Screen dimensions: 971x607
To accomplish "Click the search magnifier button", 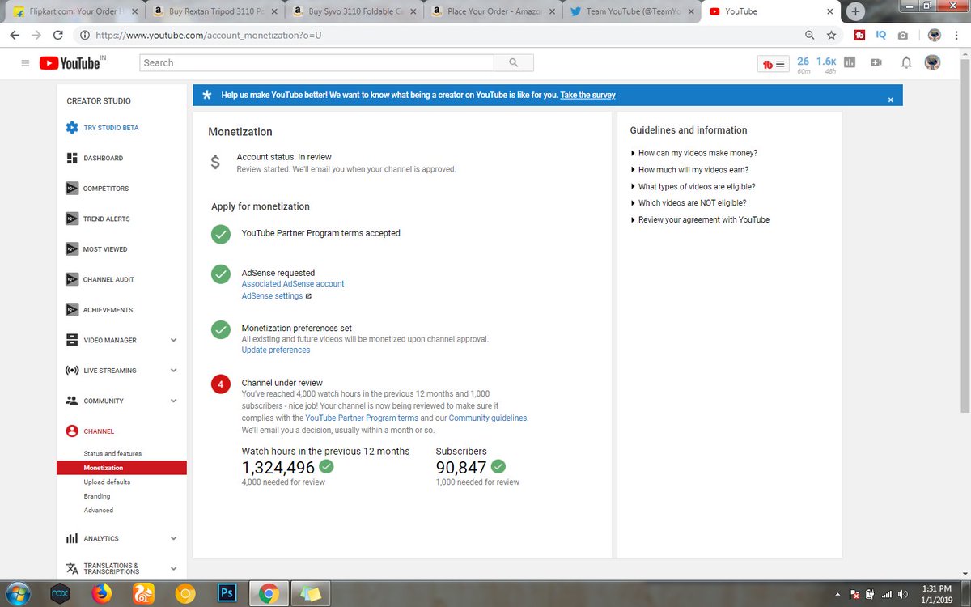I will [x=514, y=62].
